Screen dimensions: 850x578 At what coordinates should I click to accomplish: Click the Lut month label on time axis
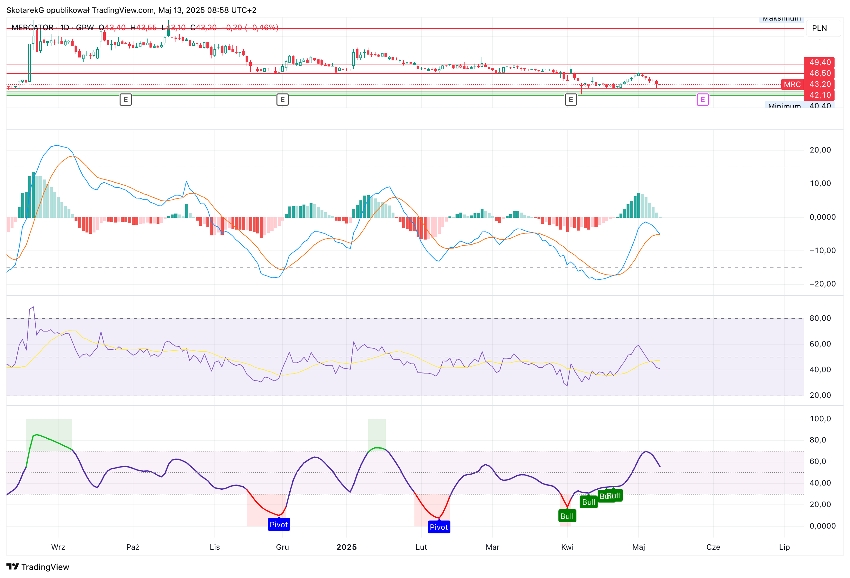coord(421,547)
